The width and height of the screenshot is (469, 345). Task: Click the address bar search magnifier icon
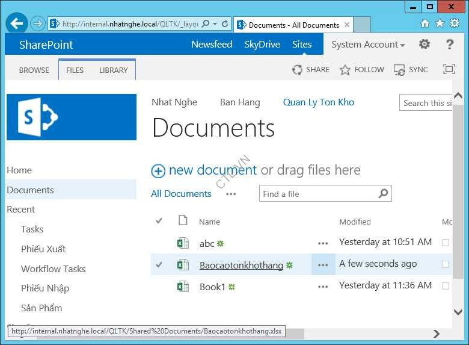pyautogui.click(x=206, y=23)
